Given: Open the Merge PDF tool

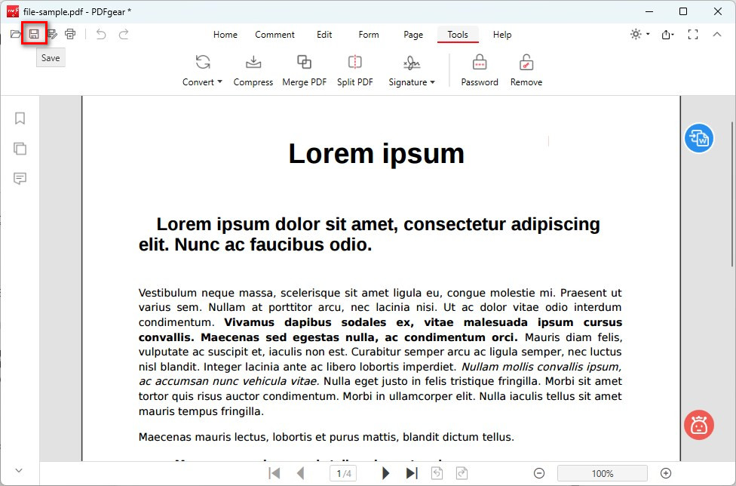Looking at the screenshot, I should [304, 69].
